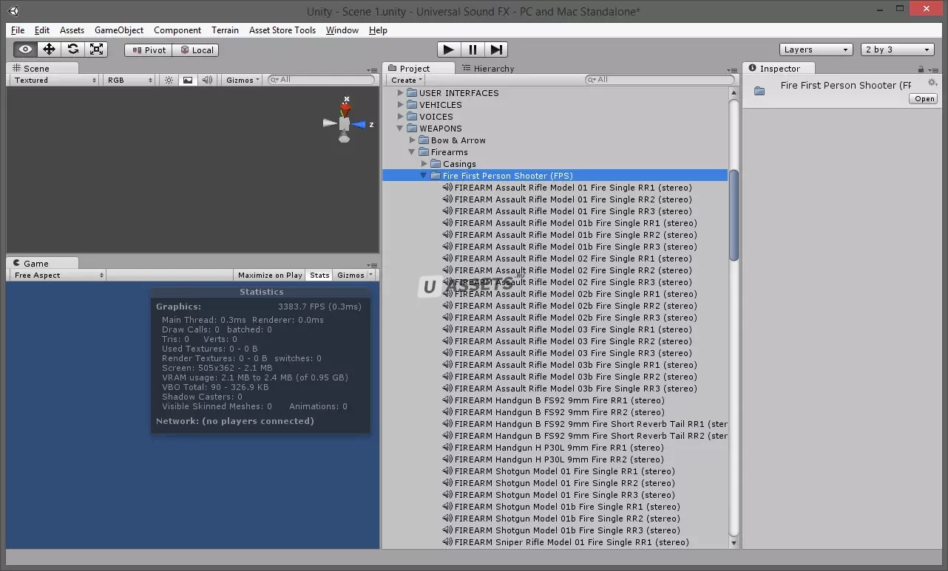Select the Move transform tool
The width and height of the screenshot is (948, 571).
click(x=49, y=49)
